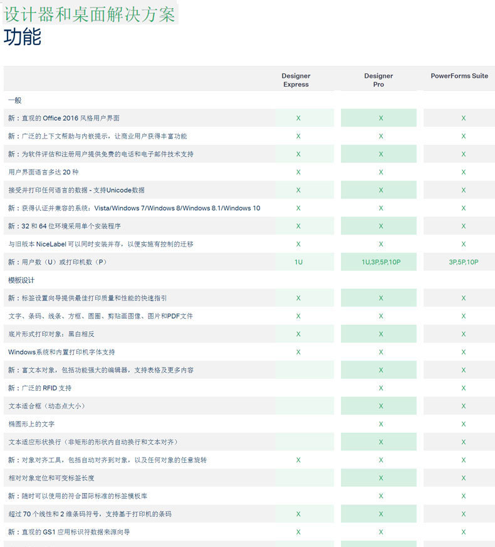Select the 文字、条码、线条、方框 row text
This screenshot has height=547, width=495.
pyautogui.click(x=100, y=316)
